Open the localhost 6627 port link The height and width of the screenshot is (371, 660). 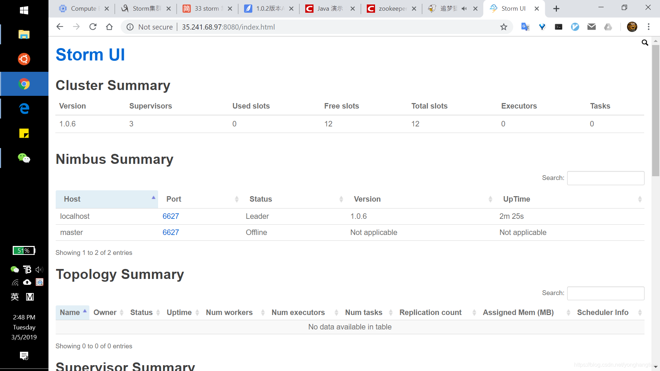click(170, 216)
